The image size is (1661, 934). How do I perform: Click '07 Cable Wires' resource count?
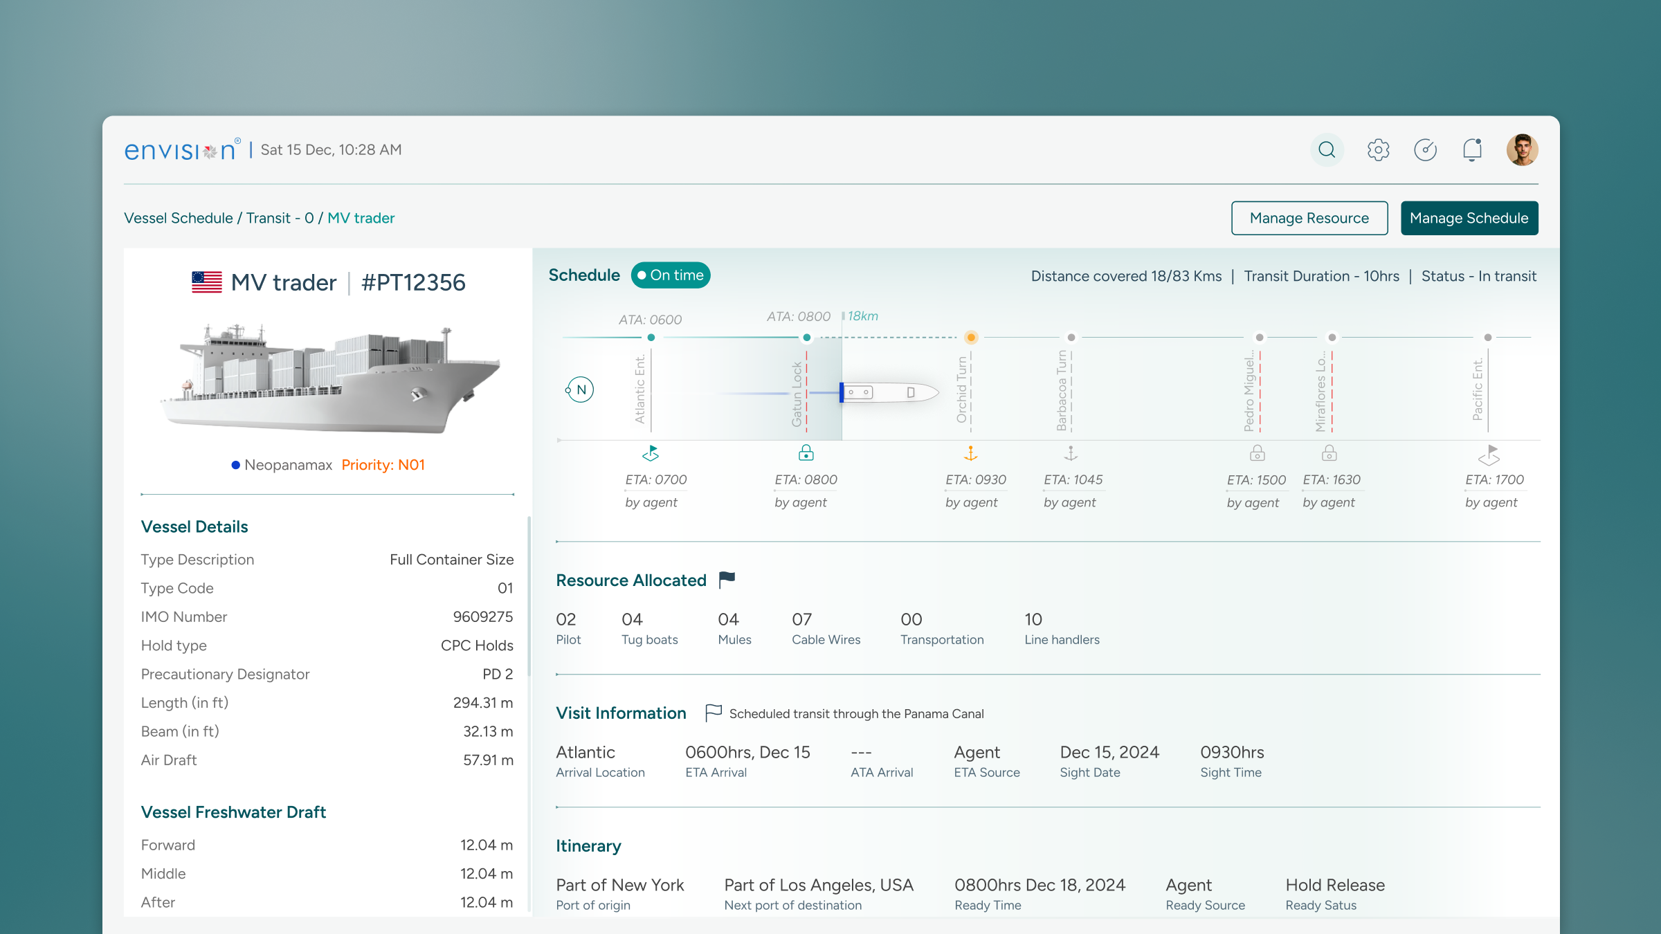[826, 628]
